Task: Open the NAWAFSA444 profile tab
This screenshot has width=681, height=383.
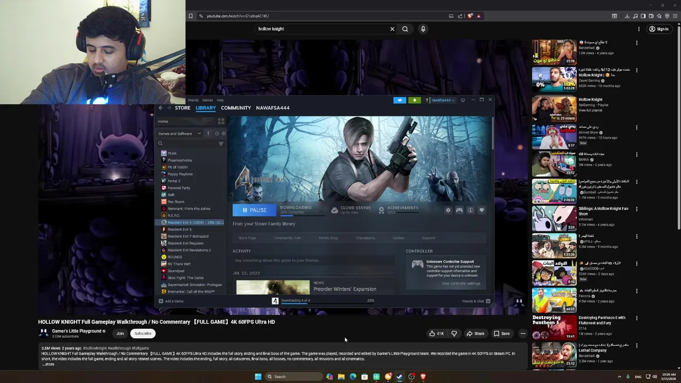Action: coord(272,108)
